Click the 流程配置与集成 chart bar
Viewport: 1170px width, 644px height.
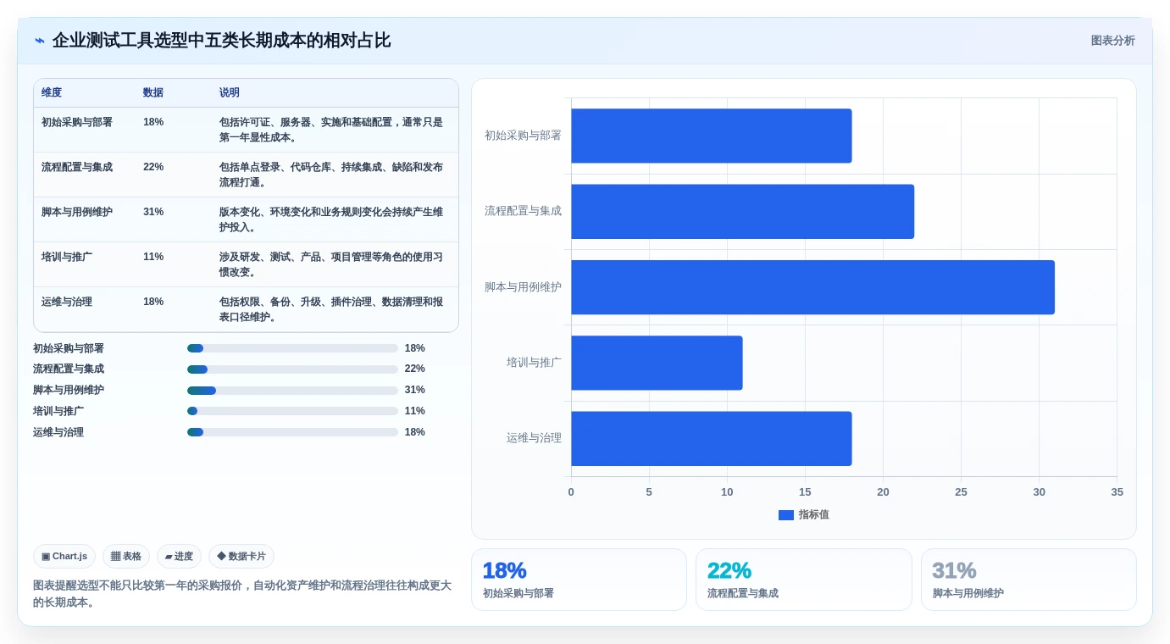[743, 211]
